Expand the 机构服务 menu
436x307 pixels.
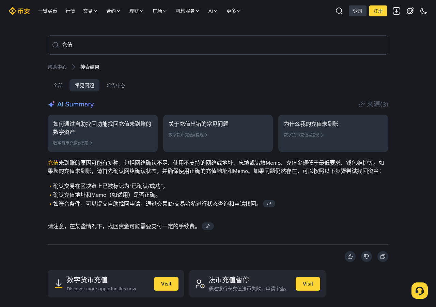coord(188,11)
